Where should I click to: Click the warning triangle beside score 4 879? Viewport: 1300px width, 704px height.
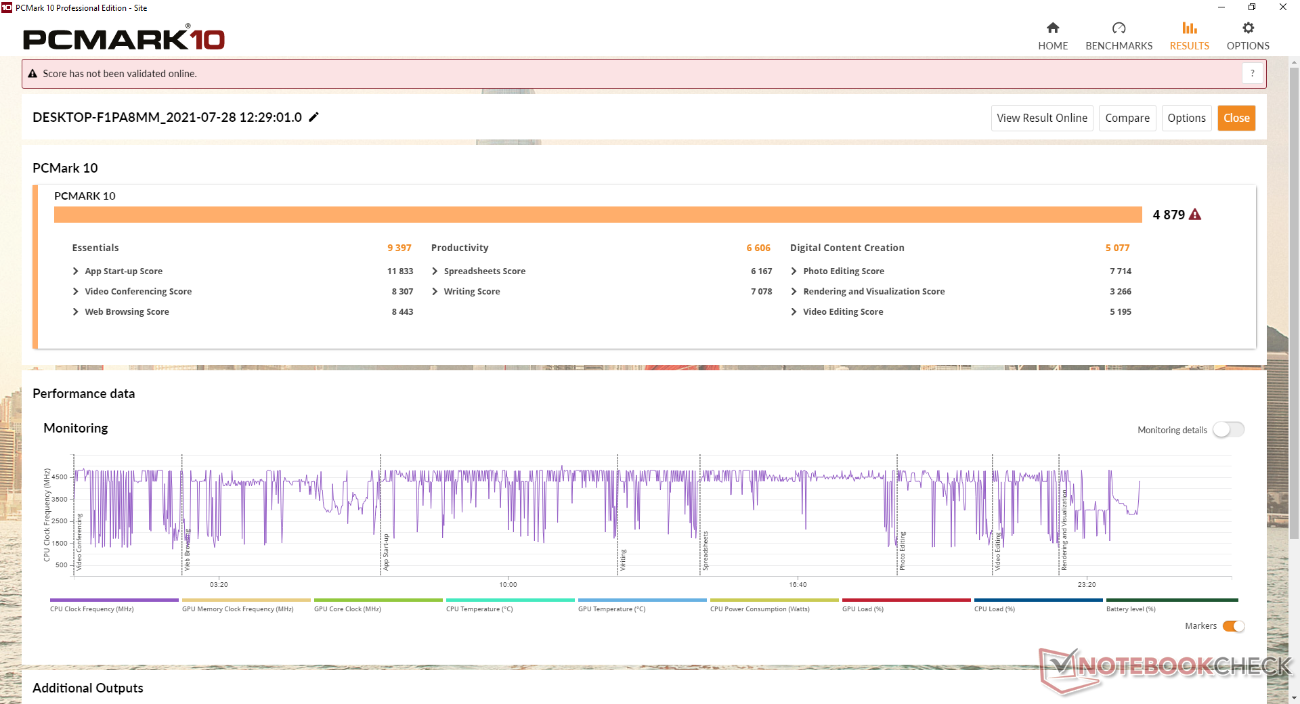coord(1195,215)
